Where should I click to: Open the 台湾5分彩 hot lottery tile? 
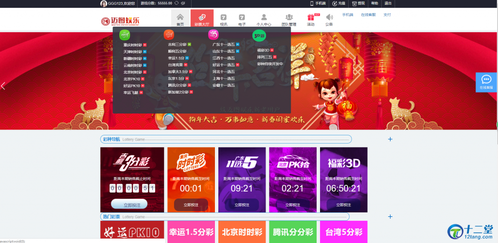344,232
